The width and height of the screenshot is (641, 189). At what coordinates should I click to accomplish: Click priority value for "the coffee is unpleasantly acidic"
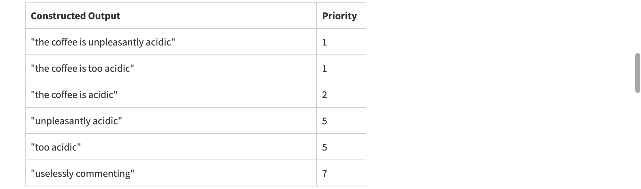(325, 42)
